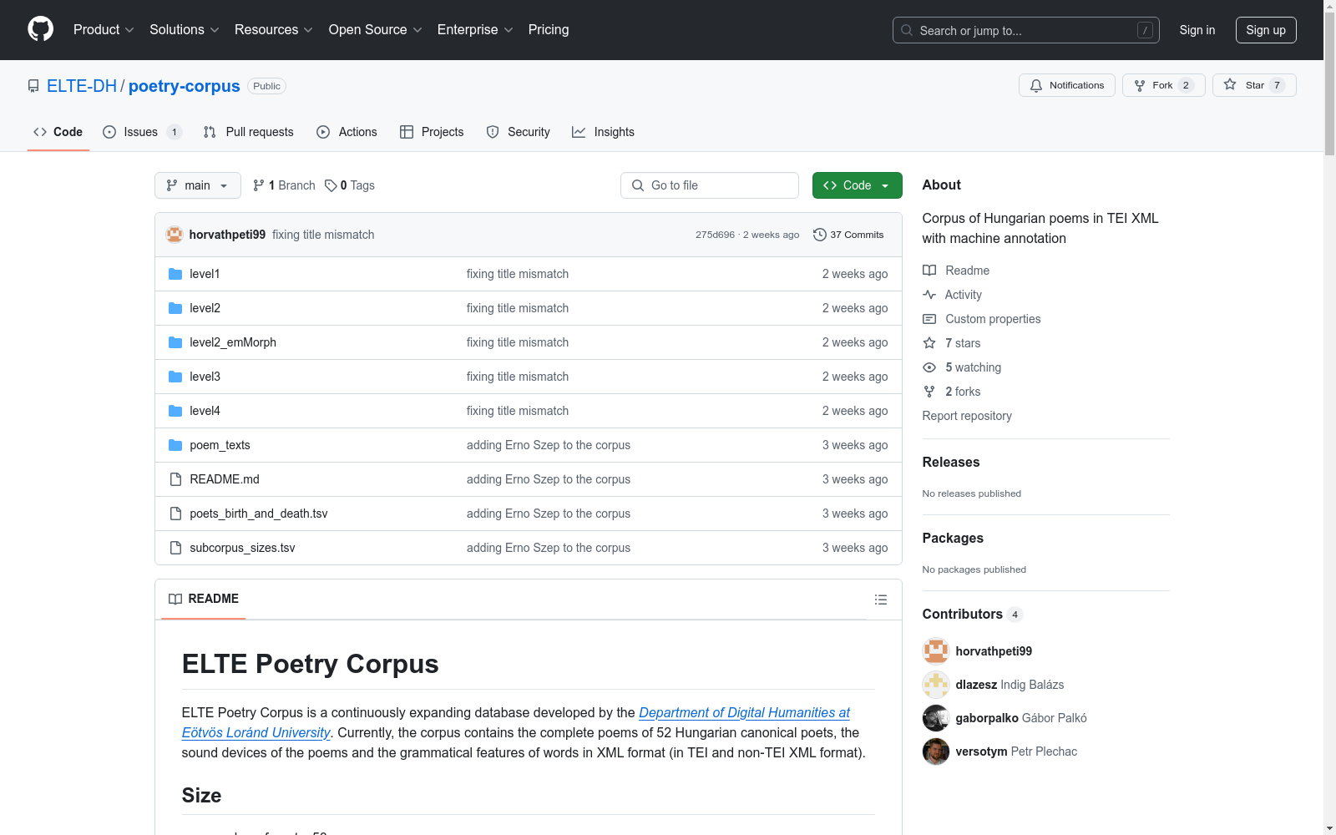Fork the repository with Fork button
1336x835 pixels.
pyautogui.click(x=1164, y=85)
